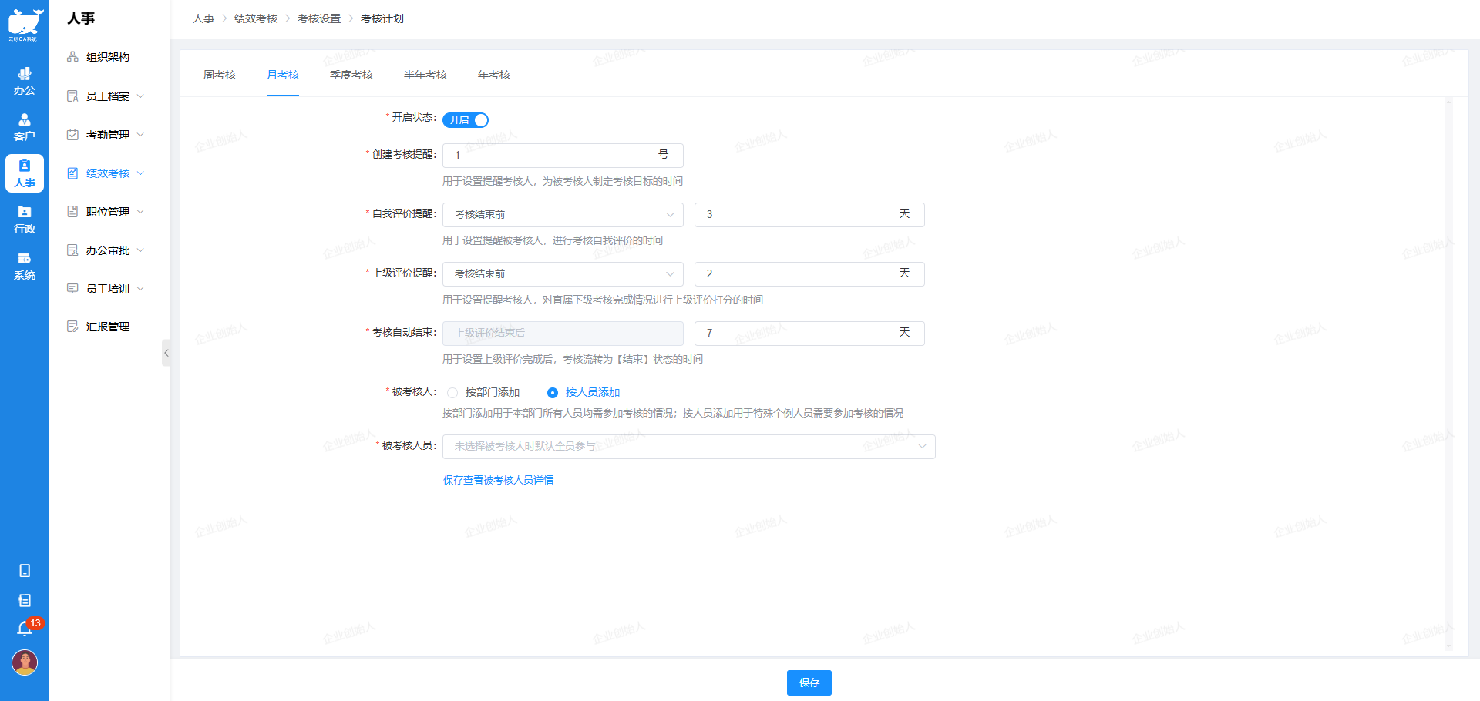This screenshot has height=701, width=1480.
Task: Open the notification bell with 13 alerts
Action: coord(24,629)
